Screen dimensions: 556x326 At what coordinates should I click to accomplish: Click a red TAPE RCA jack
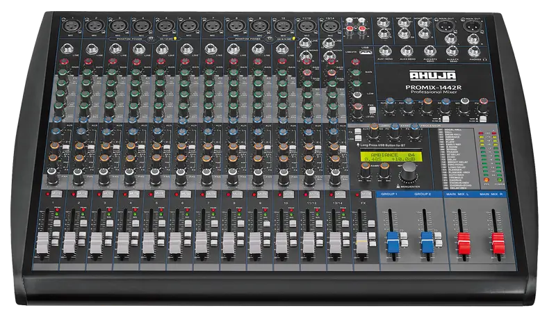pos(350,27)
